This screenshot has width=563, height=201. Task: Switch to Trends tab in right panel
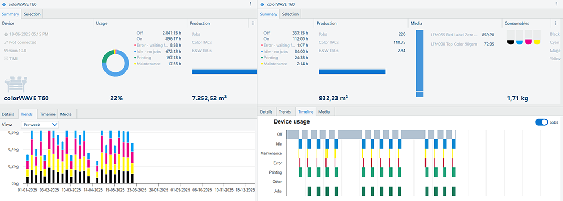tap(285, 111)
